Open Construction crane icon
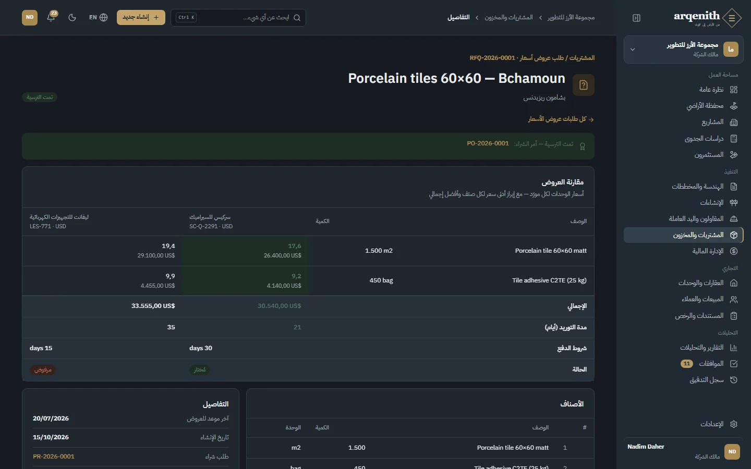This screenshot has height=469, width=751. click(734, 203)
